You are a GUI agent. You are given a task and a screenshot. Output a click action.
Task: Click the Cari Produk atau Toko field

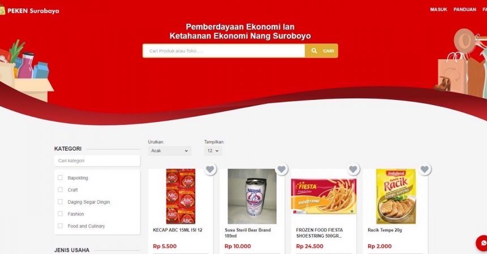click(224, 51)
